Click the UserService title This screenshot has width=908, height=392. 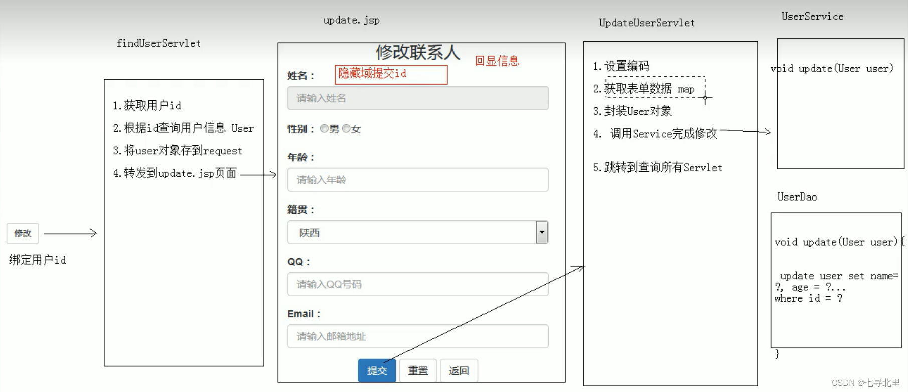coord(812,17)
